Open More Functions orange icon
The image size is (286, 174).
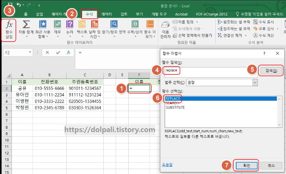[x=150, y=29]
